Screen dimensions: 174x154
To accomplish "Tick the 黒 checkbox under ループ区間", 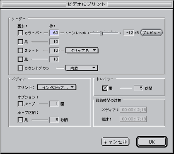I will [x=20, y=120].
